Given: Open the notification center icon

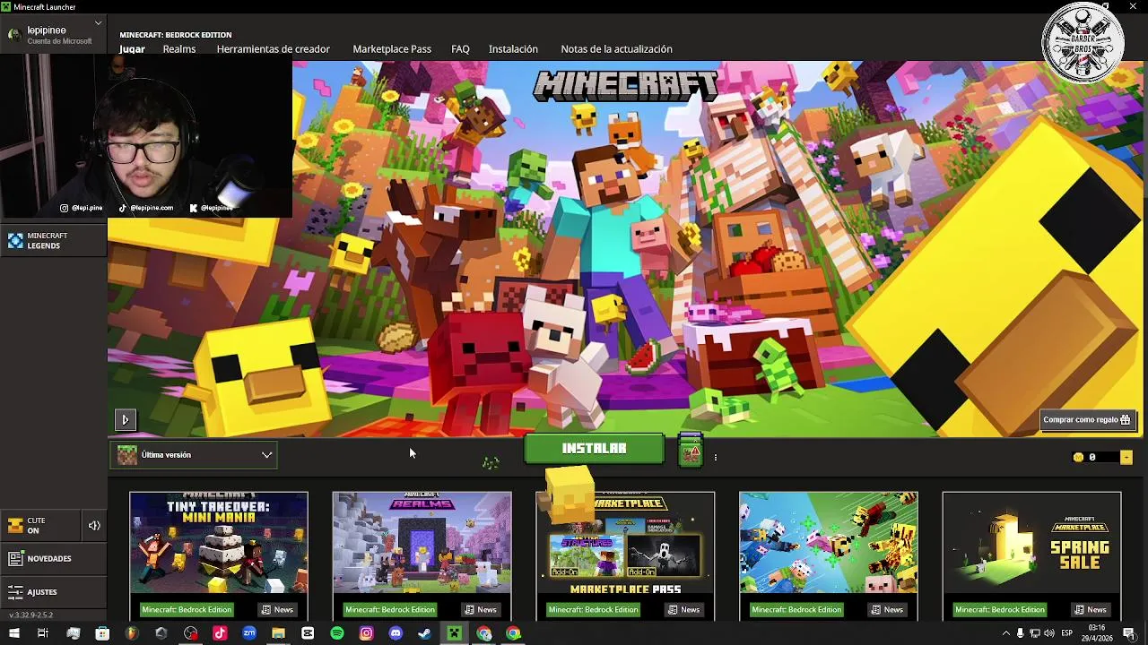Looking at the screenshot, I should click(1129, 633).
